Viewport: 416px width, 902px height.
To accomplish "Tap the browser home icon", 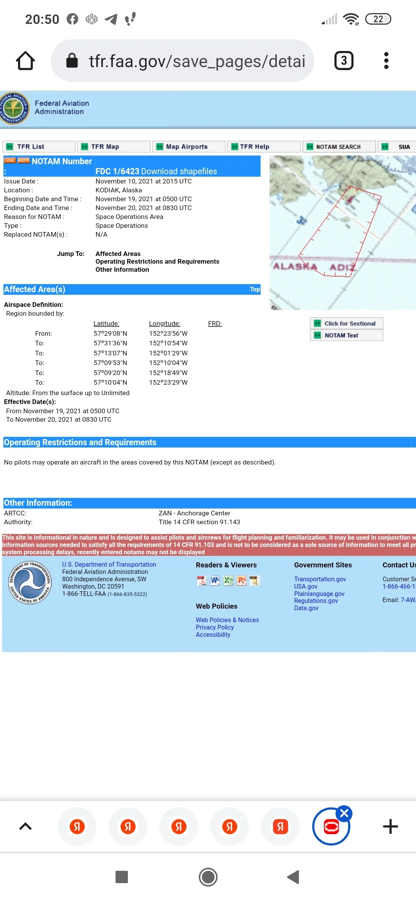I will (25, 61).
